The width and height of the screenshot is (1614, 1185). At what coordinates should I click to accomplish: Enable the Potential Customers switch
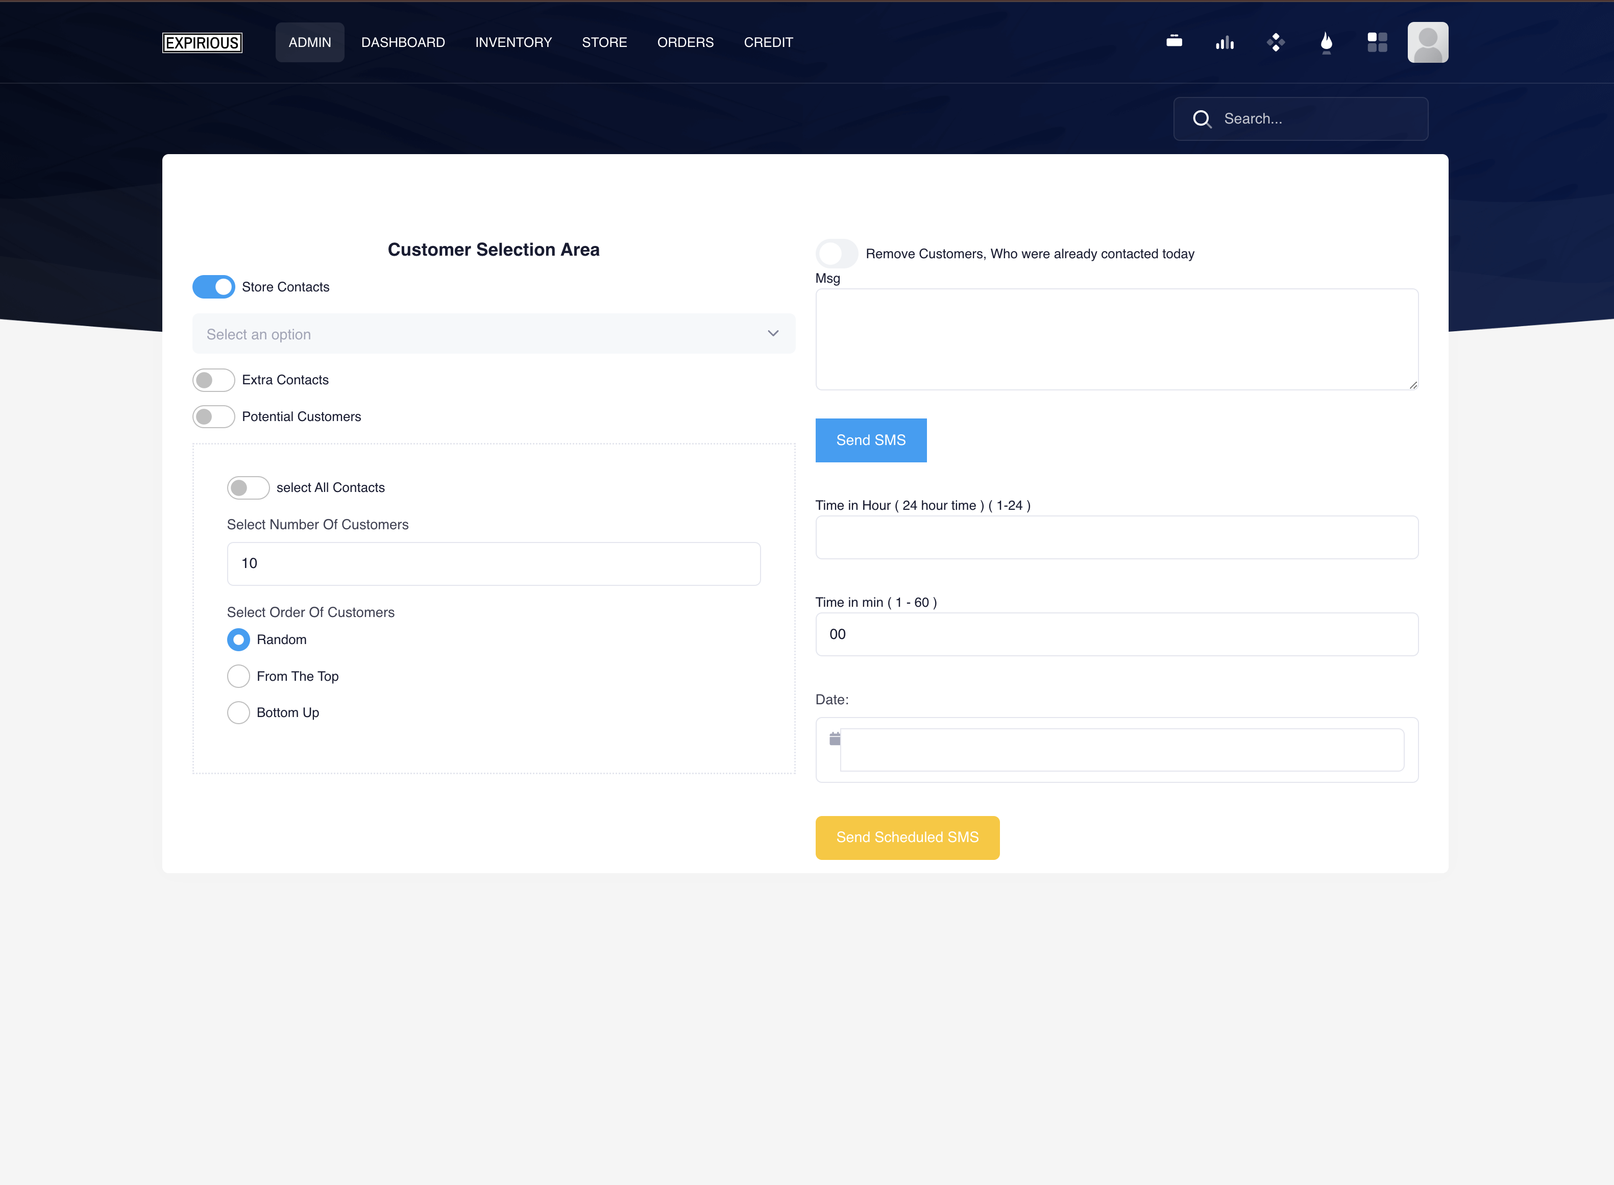(213, 417)
